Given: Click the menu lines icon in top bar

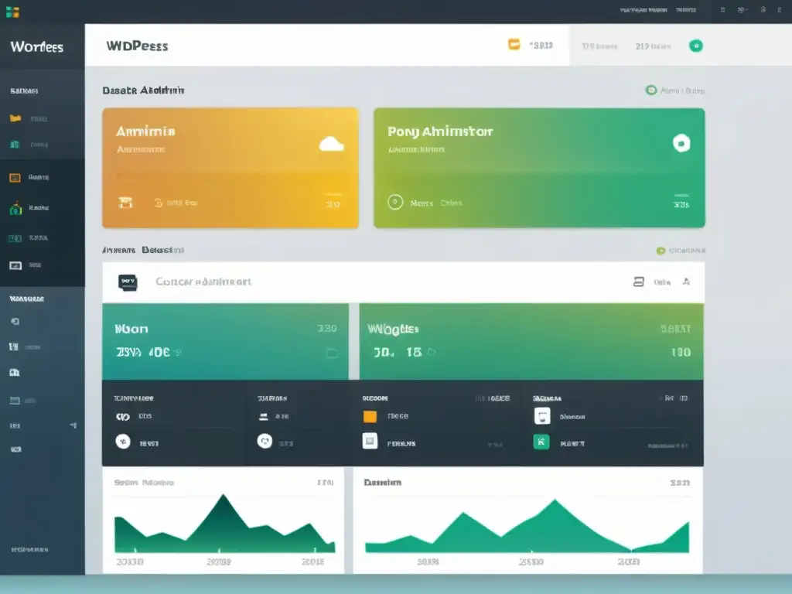Looking at the screenshot, I should (x=723, y=9).
